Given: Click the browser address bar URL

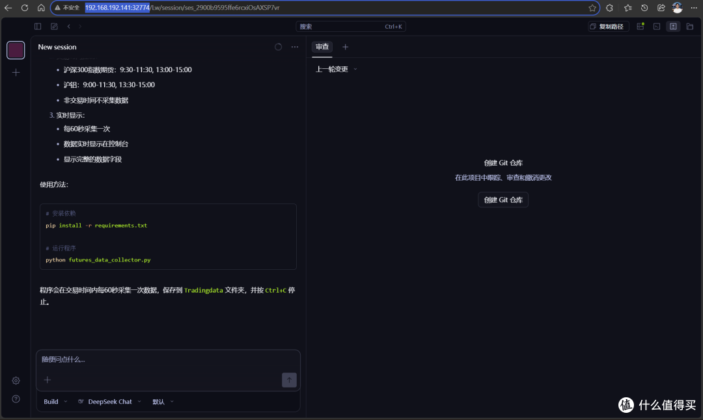Looking at the screenshot, I should (x=182, y=8).
